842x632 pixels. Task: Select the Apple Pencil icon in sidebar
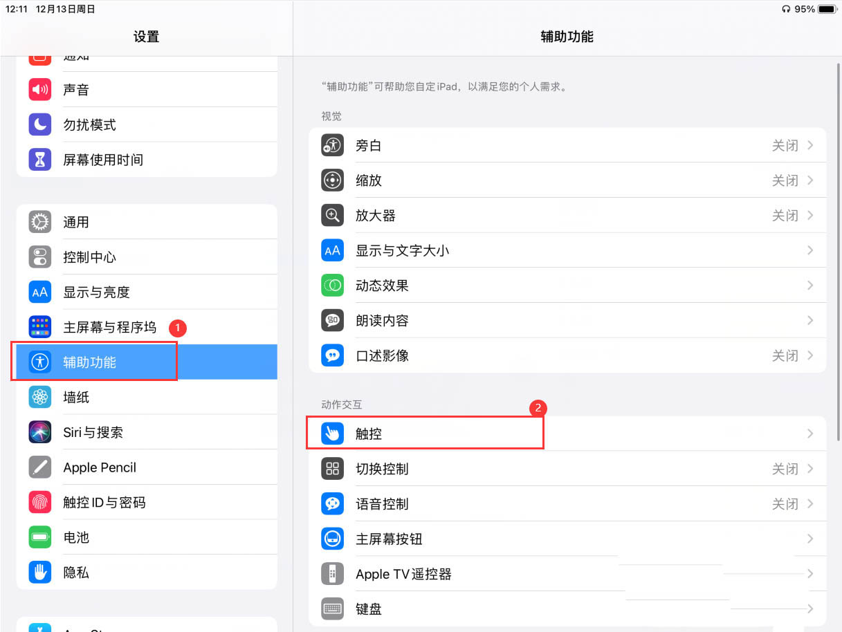click(x=39, y=467)
